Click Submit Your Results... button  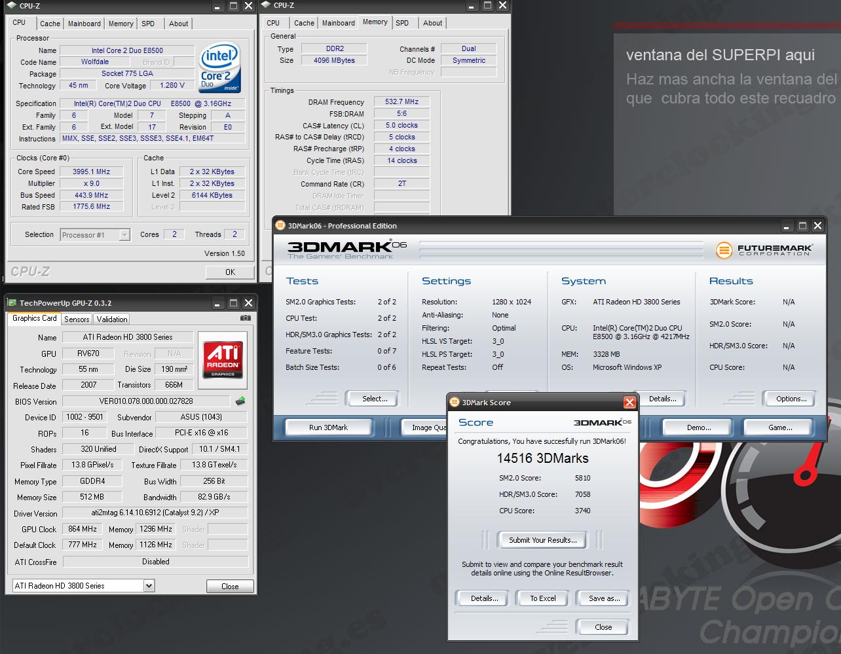point(543,540)
